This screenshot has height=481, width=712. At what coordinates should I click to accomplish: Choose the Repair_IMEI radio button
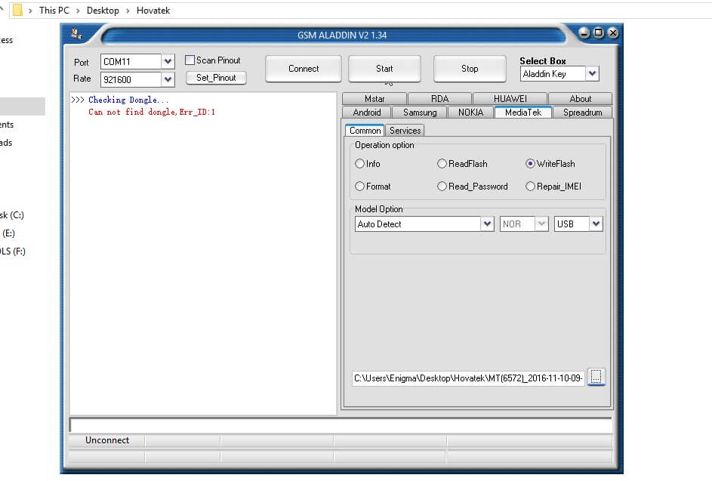531,187
